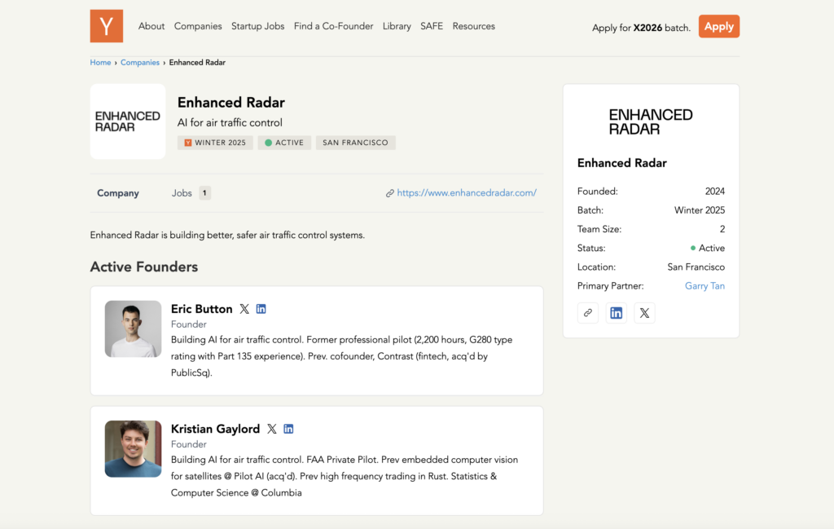This screenshot has width=834, height=529.
Task: Click the website link icon in sidebar card
Action: pos(588,313)
